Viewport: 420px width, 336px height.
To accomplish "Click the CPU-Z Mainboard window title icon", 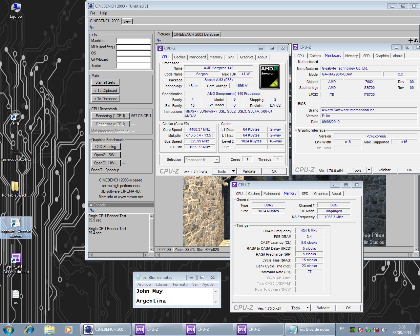I will coord(296,47).
